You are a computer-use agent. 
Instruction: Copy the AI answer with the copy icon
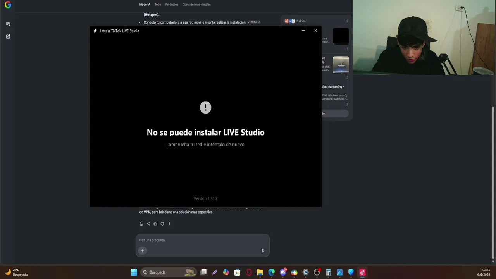click(x=141, y=224)
